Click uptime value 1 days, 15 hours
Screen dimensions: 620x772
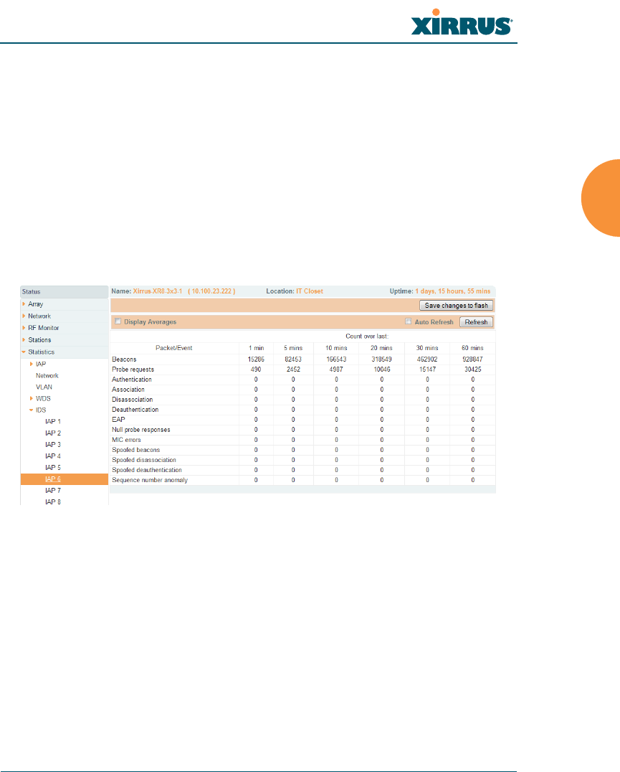pyautogui.click(x=453, y=291)
